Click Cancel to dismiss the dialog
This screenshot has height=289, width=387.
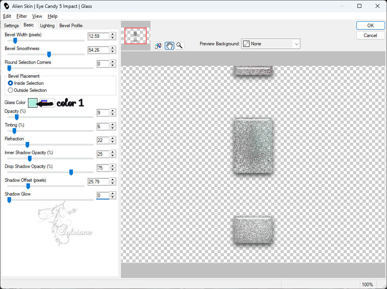pos(370,35)
